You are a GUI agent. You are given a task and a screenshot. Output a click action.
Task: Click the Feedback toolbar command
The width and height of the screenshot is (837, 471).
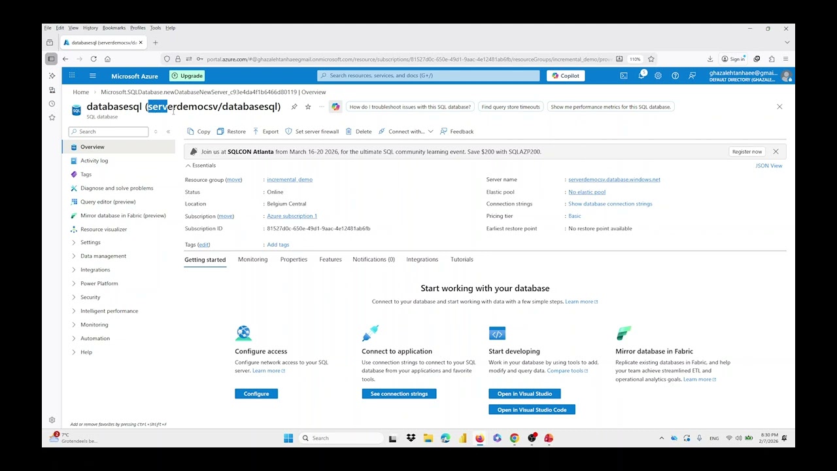pos(456,131)
